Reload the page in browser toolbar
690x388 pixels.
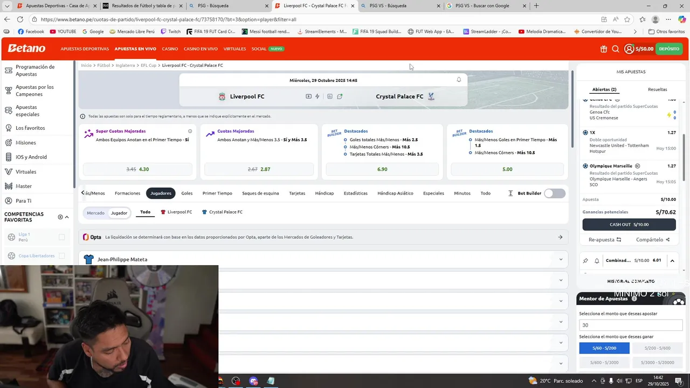tap(20, 19)
